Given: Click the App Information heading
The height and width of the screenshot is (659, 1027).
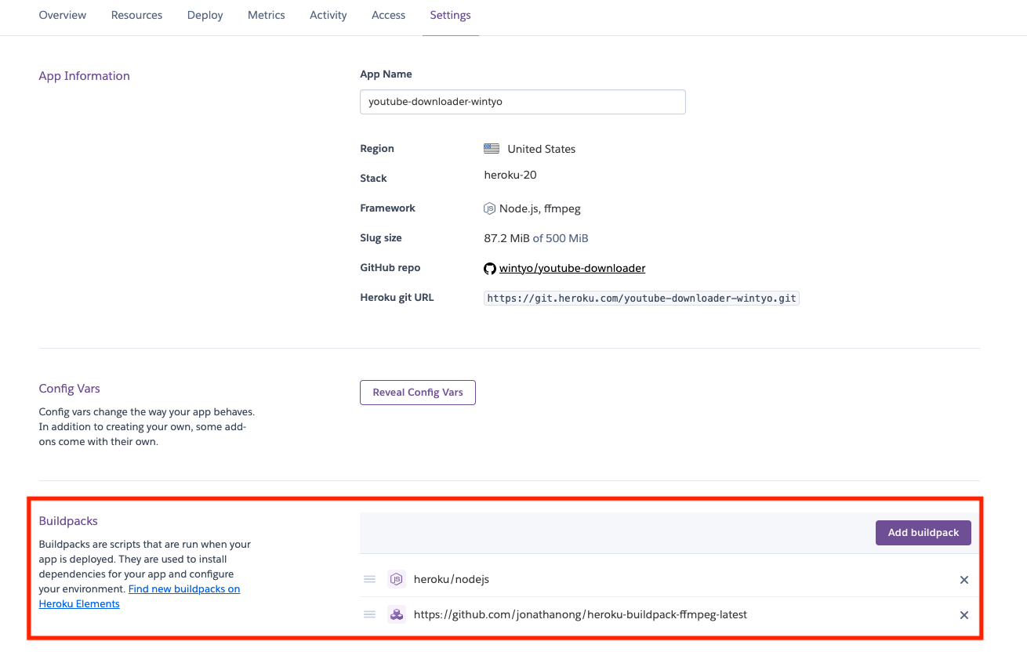Looking at the screenshot, I should click(85, 76).
